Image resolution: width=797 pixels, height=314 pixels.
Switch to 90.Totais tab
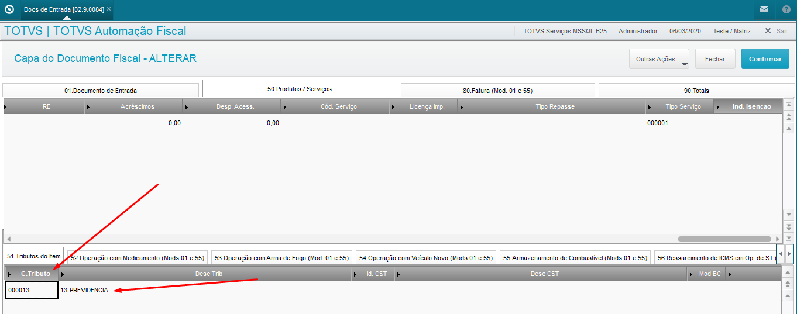[696, 91]
